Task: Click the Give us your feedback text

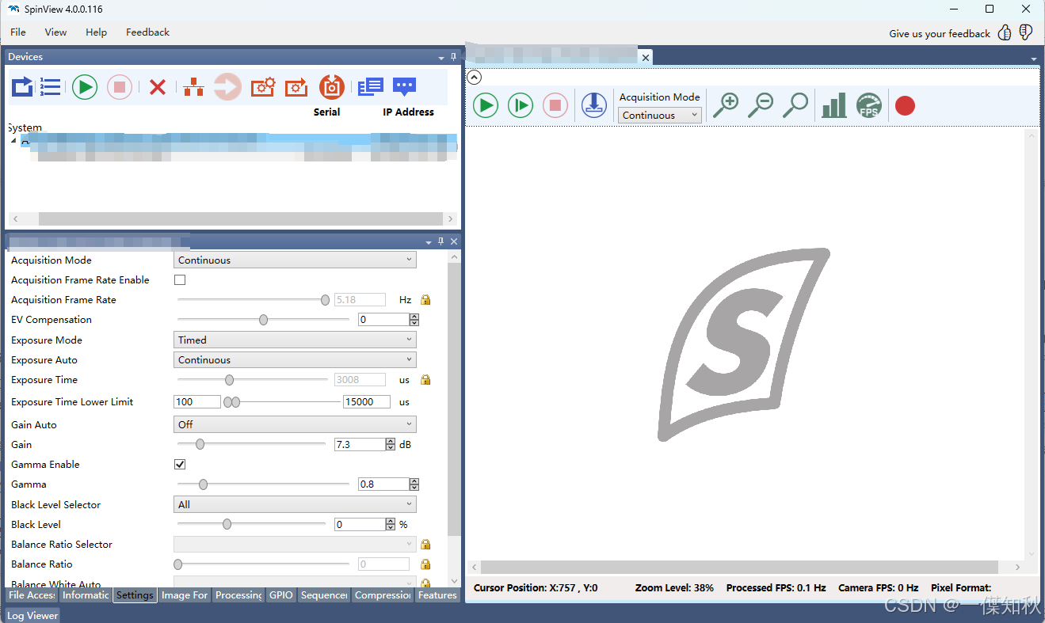Action: (x=940, y=33)
